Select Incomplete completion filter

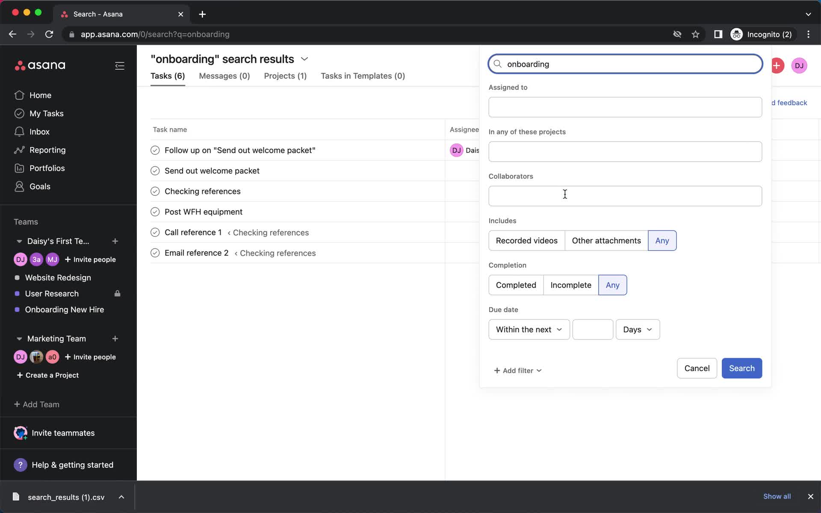click(570, 285)
